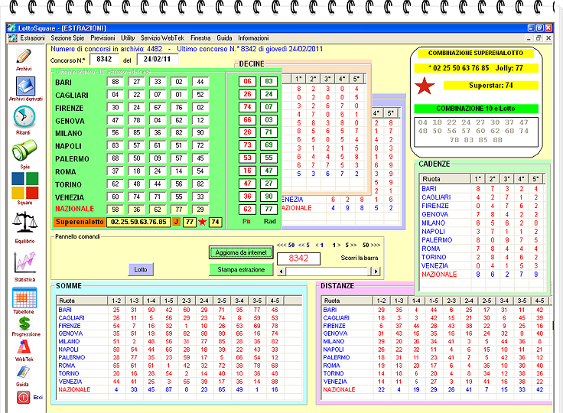Click the Combinazione 10 e Lotto header
The image size is (563, 413).
point(476,109)
